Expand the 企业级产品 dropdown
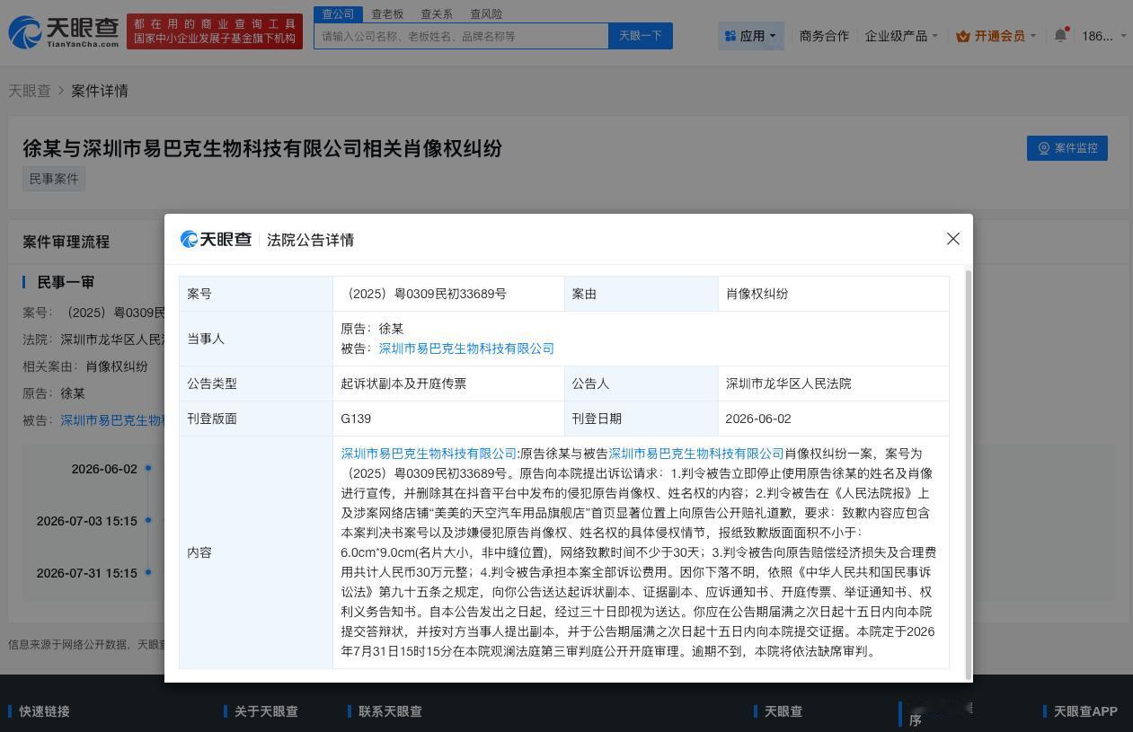The width and height of the screenshot is (1133, 732). [901, 36]
